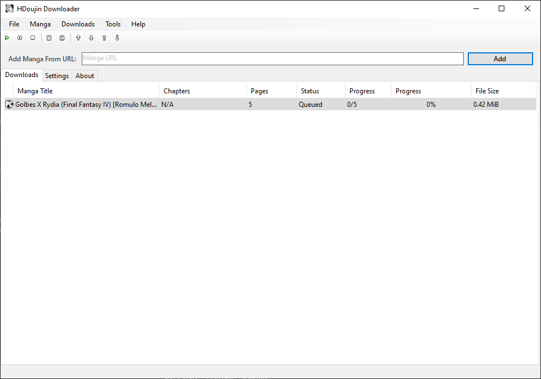Maximize the HDoujin Downloader window
541x379 pixels.
coord(502,8)
